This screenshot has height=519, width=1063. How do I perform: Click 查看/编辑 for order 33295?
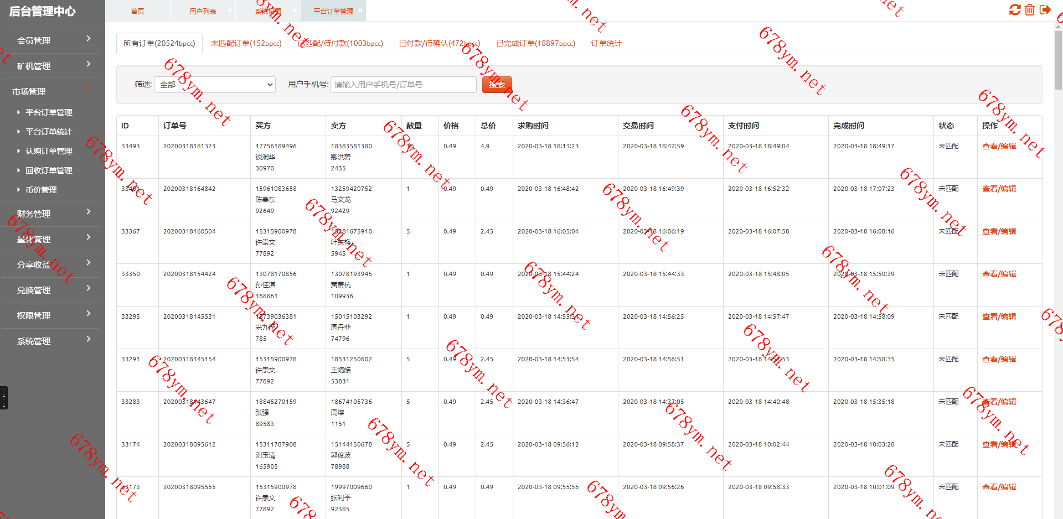point(999,316)
